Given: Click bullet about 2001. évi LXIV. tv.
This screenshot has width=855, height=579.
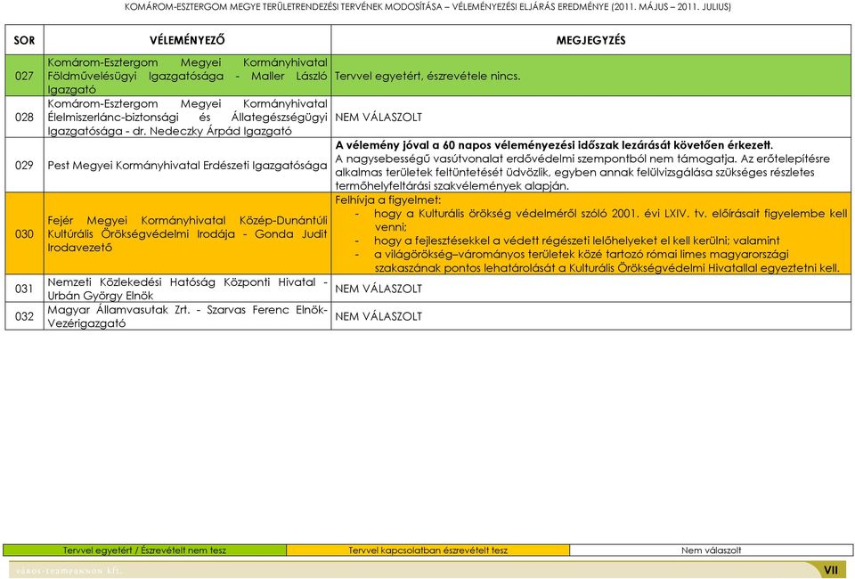Looking at the screenshot, I should (x=601, y=220).
